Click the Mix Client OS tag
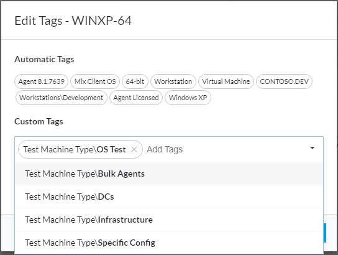 tap(95, 81)
